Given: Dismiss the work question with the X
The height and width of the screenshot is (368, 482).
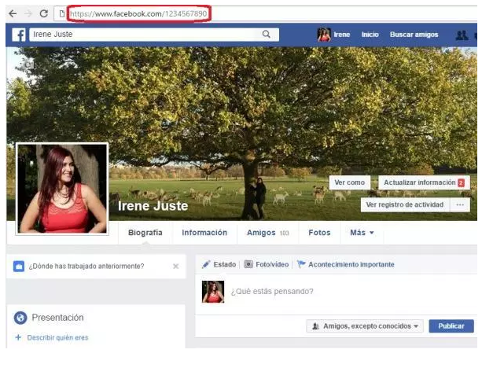Looking at the screenshot, I should [x=176, y=267].
